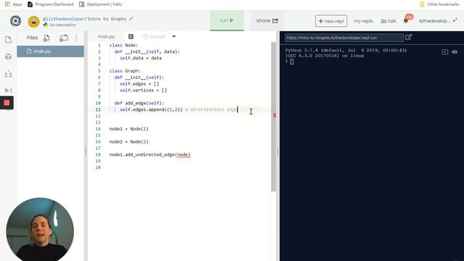This screenshot has width=464, height=261.
Task: Open the browser Apps grid icon
Action: point(7,4)
